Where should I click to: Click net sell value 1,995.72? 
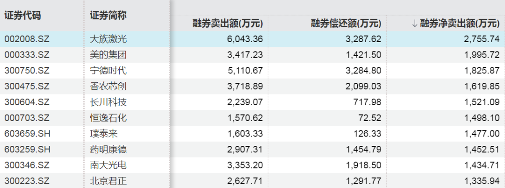point(482,55)
